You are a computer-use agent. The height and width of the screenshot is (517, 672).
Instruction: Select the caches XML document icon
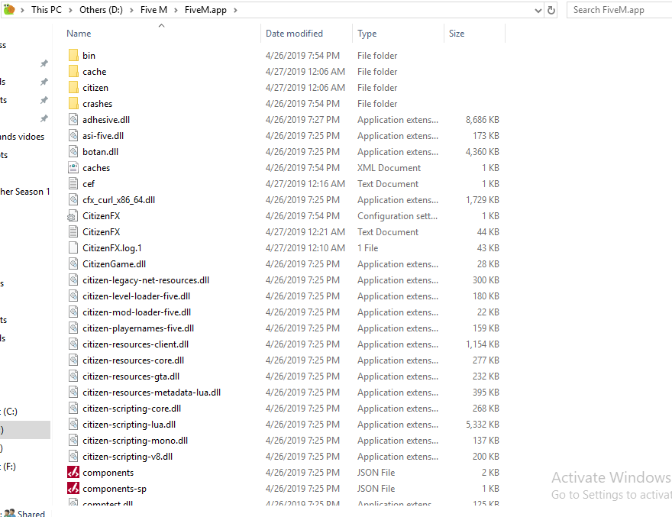tap(73, 168)
